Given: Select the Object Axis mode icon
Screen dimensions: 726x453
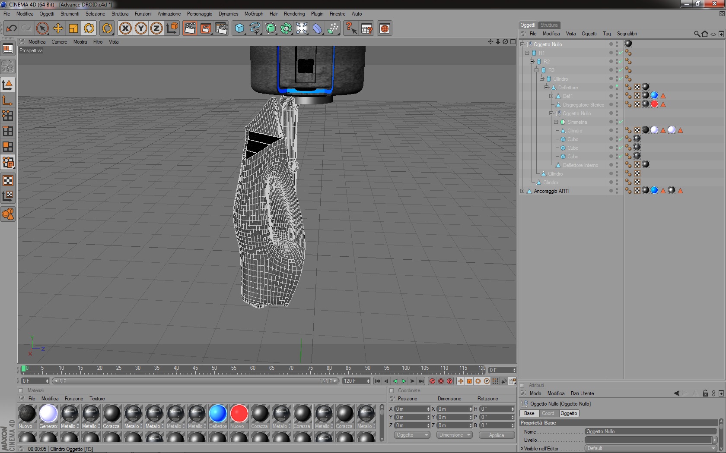Looking at the screenshot, I should (8, 100).
